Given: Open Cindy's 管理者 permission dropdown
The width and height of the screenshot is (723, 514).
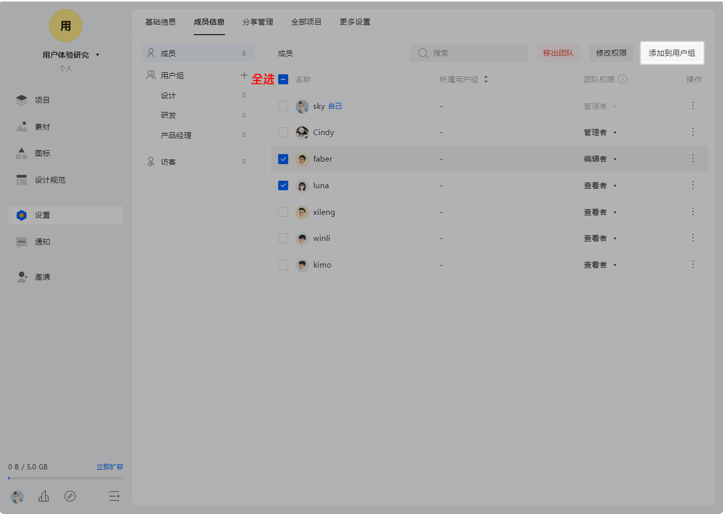Looking at the screenshot, I should (x=600, y=133).
